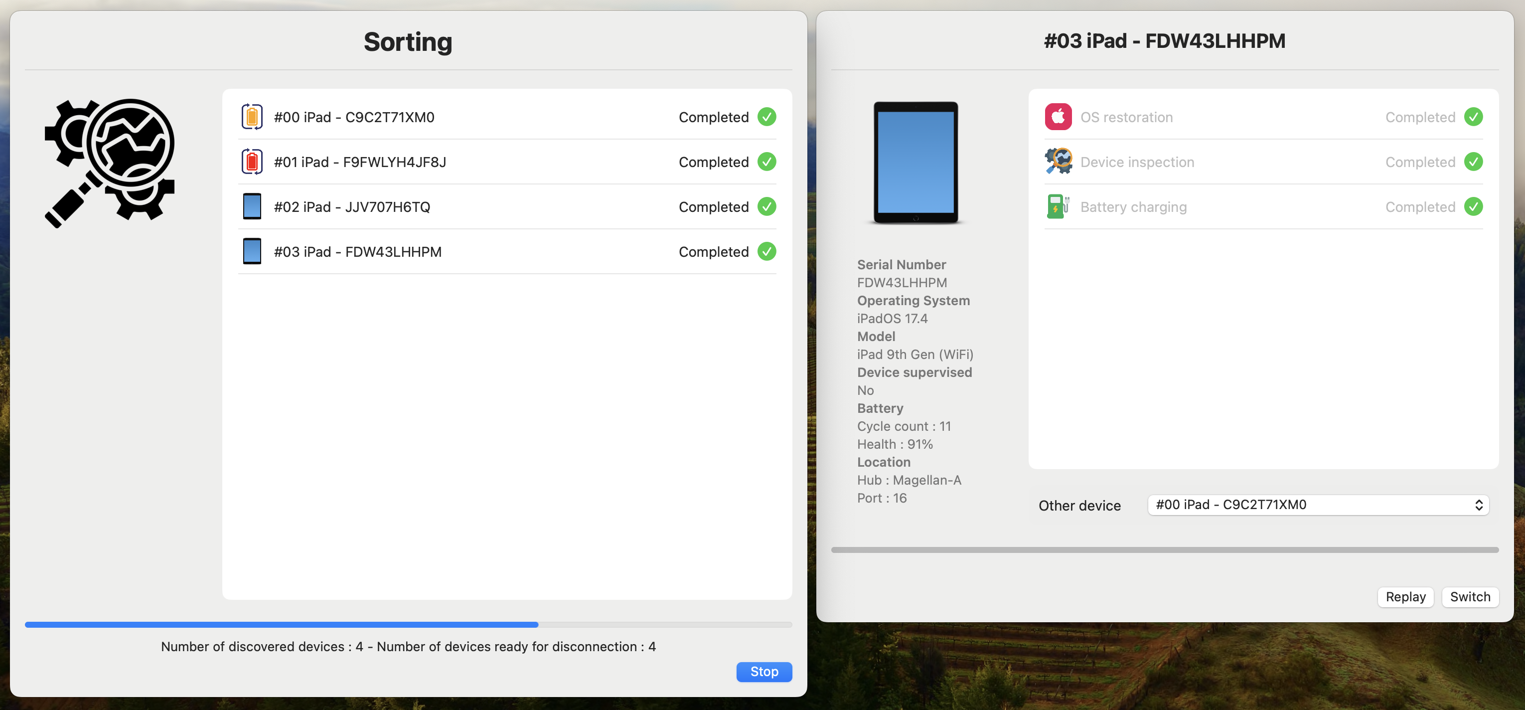Click the OS restoration Apple icon
1525x710 pixels.
[x=1058, y=117]
